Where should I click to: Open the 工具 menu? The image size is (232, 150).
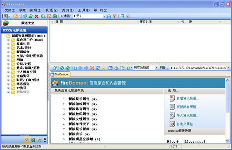point(84,10)
